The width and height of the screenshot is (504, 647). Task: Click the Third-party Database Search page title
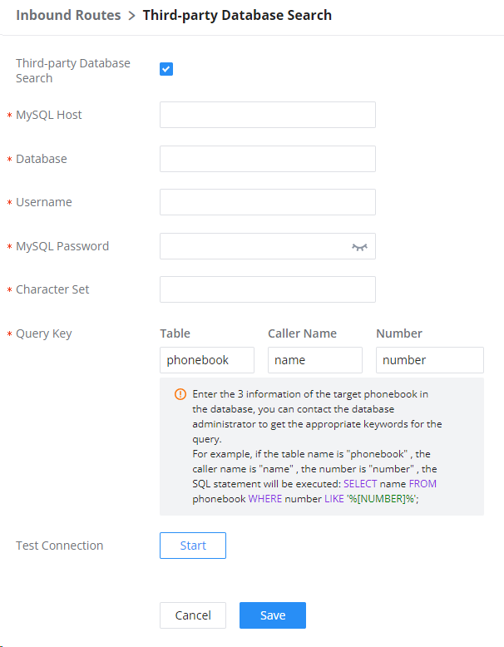point(237,15)
